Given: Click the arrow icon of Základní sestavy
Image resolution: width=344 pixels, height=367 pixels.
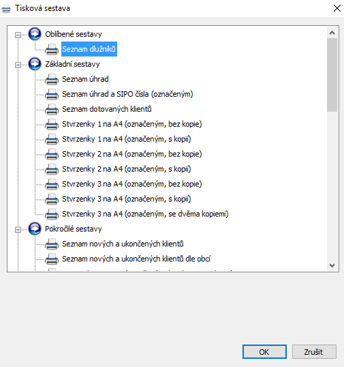Looking at the screenshot, I should click(35, 64).
